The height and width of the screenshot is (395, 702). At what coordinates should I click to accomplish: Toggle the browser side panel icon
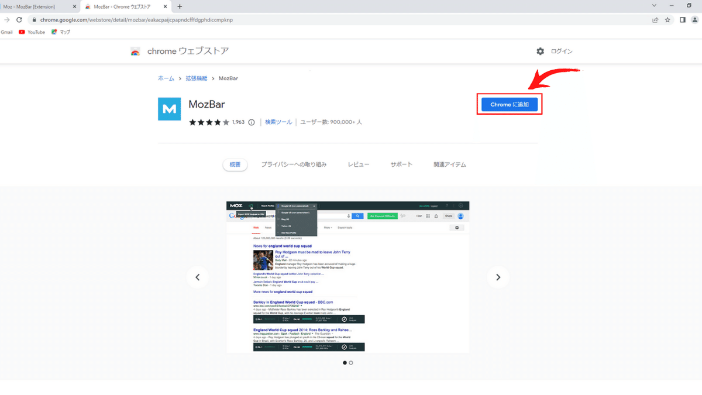[x=682, y=19]
